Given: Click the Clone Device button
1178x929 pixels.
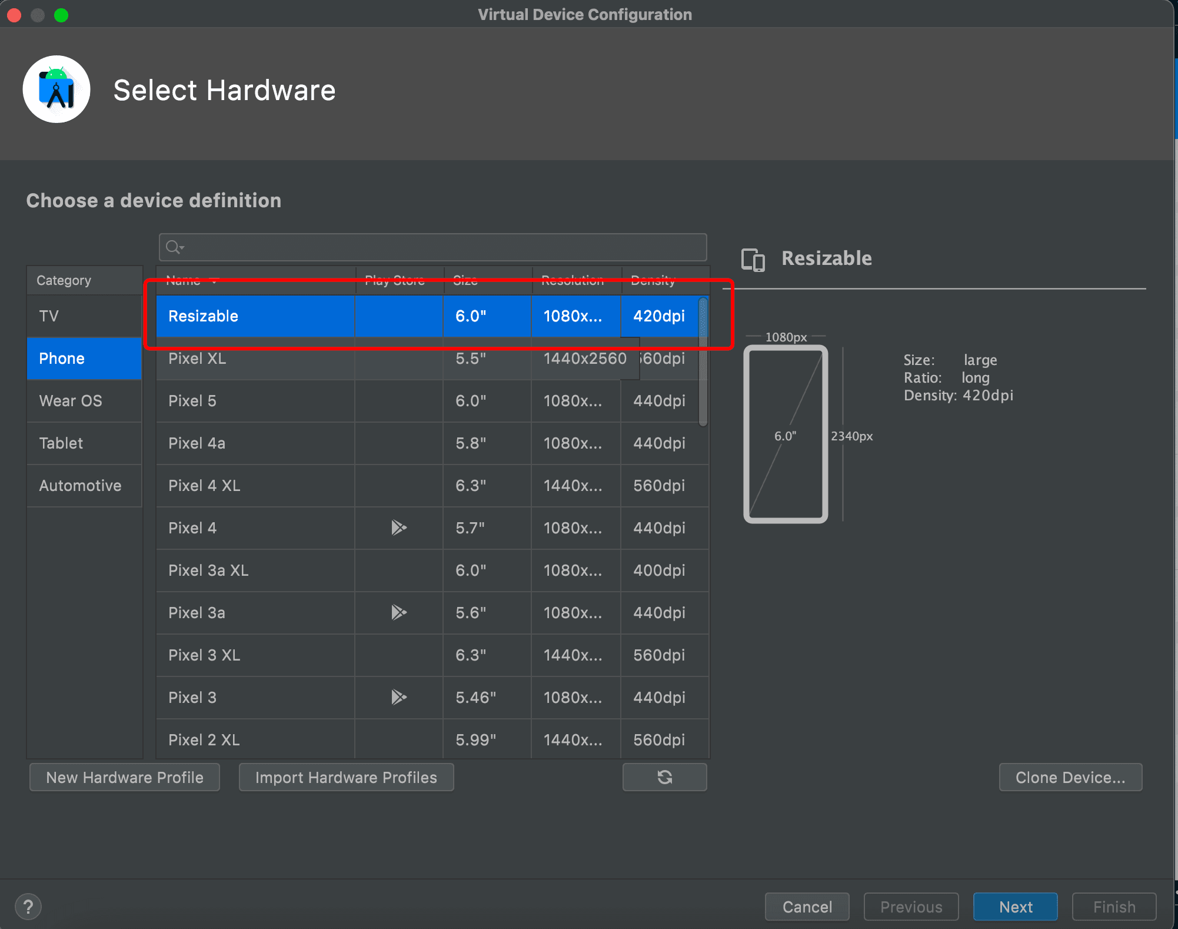Looking at the screenshot, I should point(1070,777).
